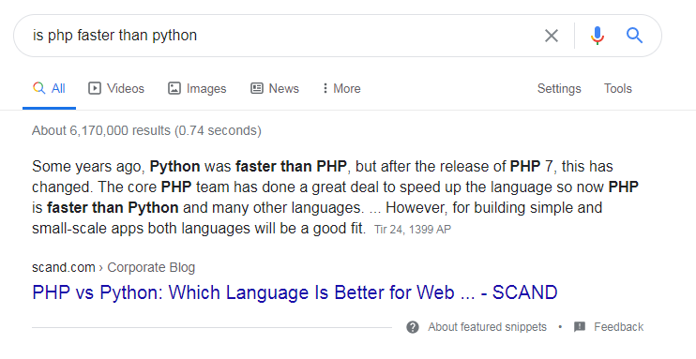Open About featured snippets link
This screenshot has width=696, height=359.
pyautogui.click(x=487, y=327)
